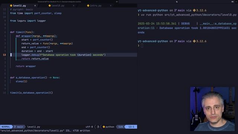Click the logger.debug call in code

(x=64, y=55)
